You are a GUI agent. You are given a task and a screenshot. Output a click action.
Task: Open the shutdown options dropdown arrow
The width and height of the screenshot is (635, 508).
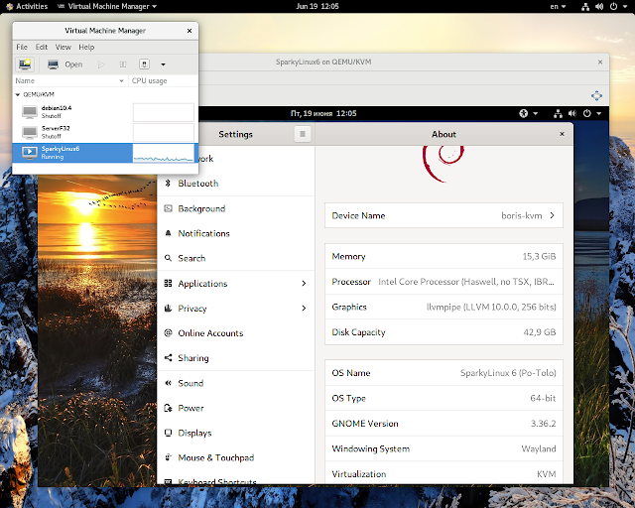163,64
